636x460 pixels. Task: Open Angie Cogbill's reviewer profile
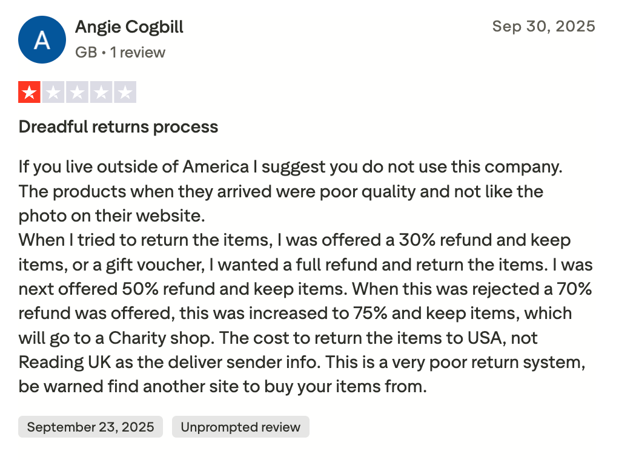point(129,27)
